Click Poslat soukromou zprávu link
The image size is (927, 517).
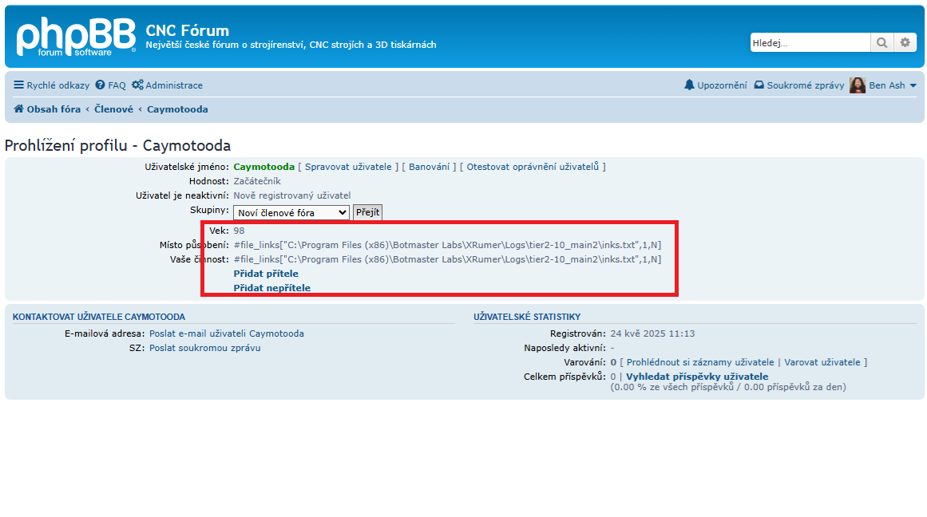tap(204, 348)
